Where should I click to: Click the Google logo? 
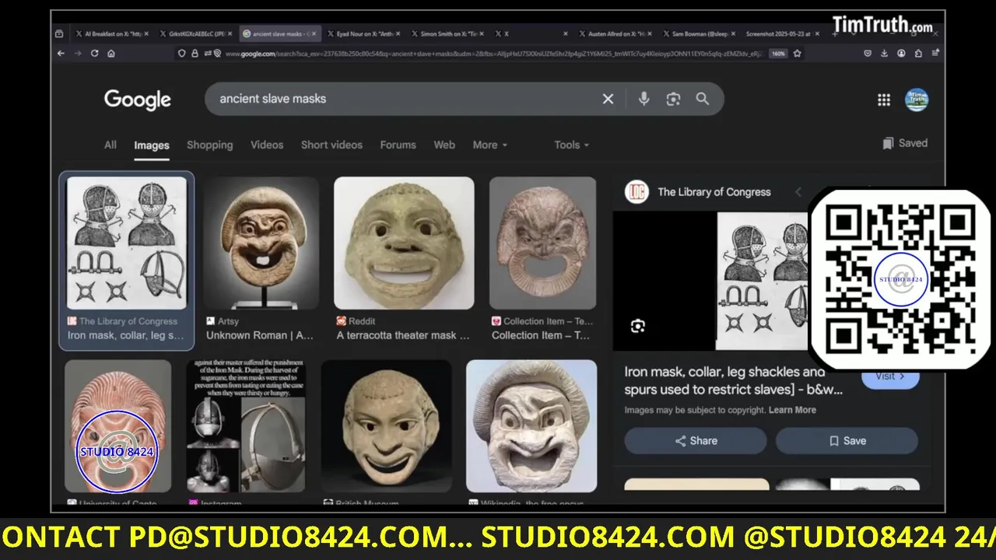coord(138,100)
